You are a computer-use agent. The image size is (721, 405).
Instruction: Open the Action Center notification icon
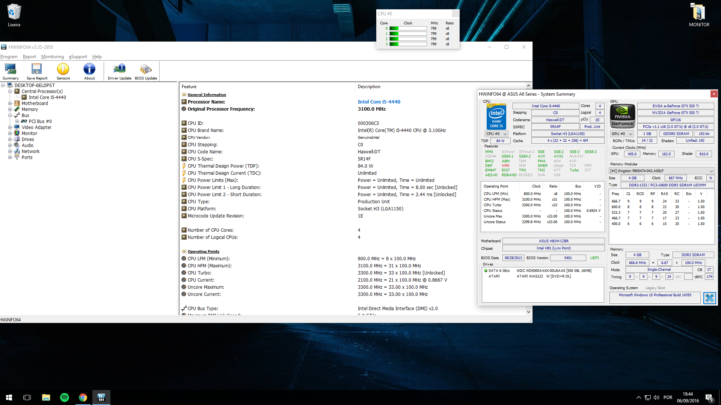709,398
